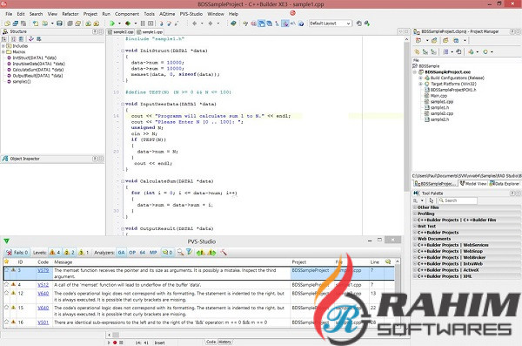Toggle Level 3 warnings filter showing 1
This screenshot has width=522, height=346.
[x=84, y=253]
